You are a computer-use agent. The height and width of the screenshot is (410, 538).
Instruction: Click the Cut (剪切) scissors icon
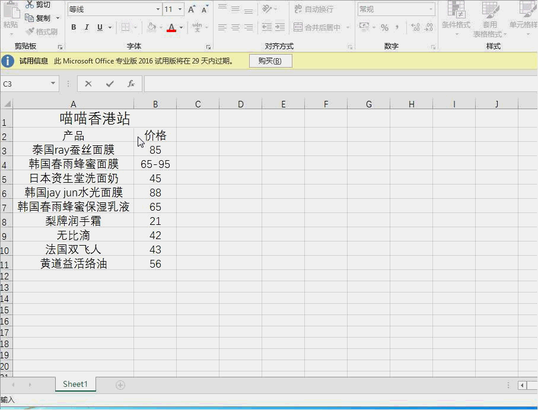[x=30, y=5]
